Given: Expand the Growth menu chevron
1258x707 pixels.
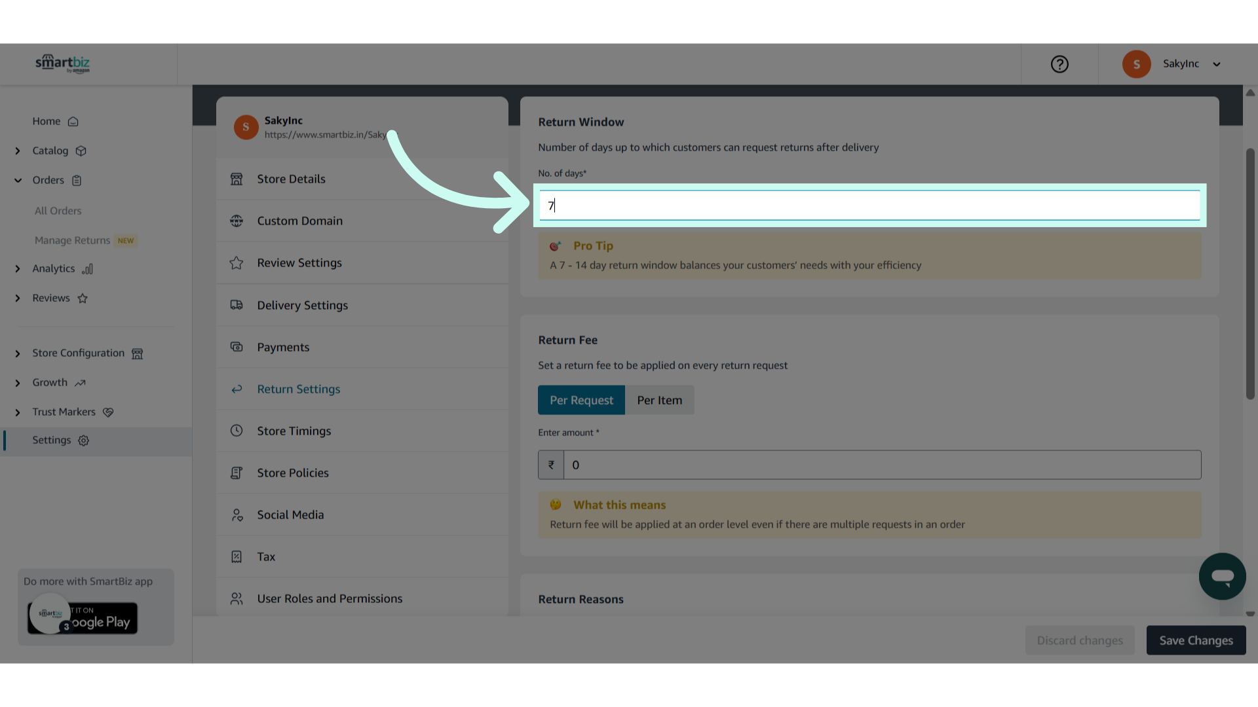Looking at the screenshot, I should 18,383.
